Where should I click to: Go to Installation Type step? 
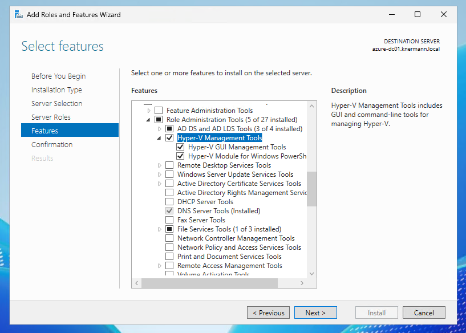click(x=56, y=90)
